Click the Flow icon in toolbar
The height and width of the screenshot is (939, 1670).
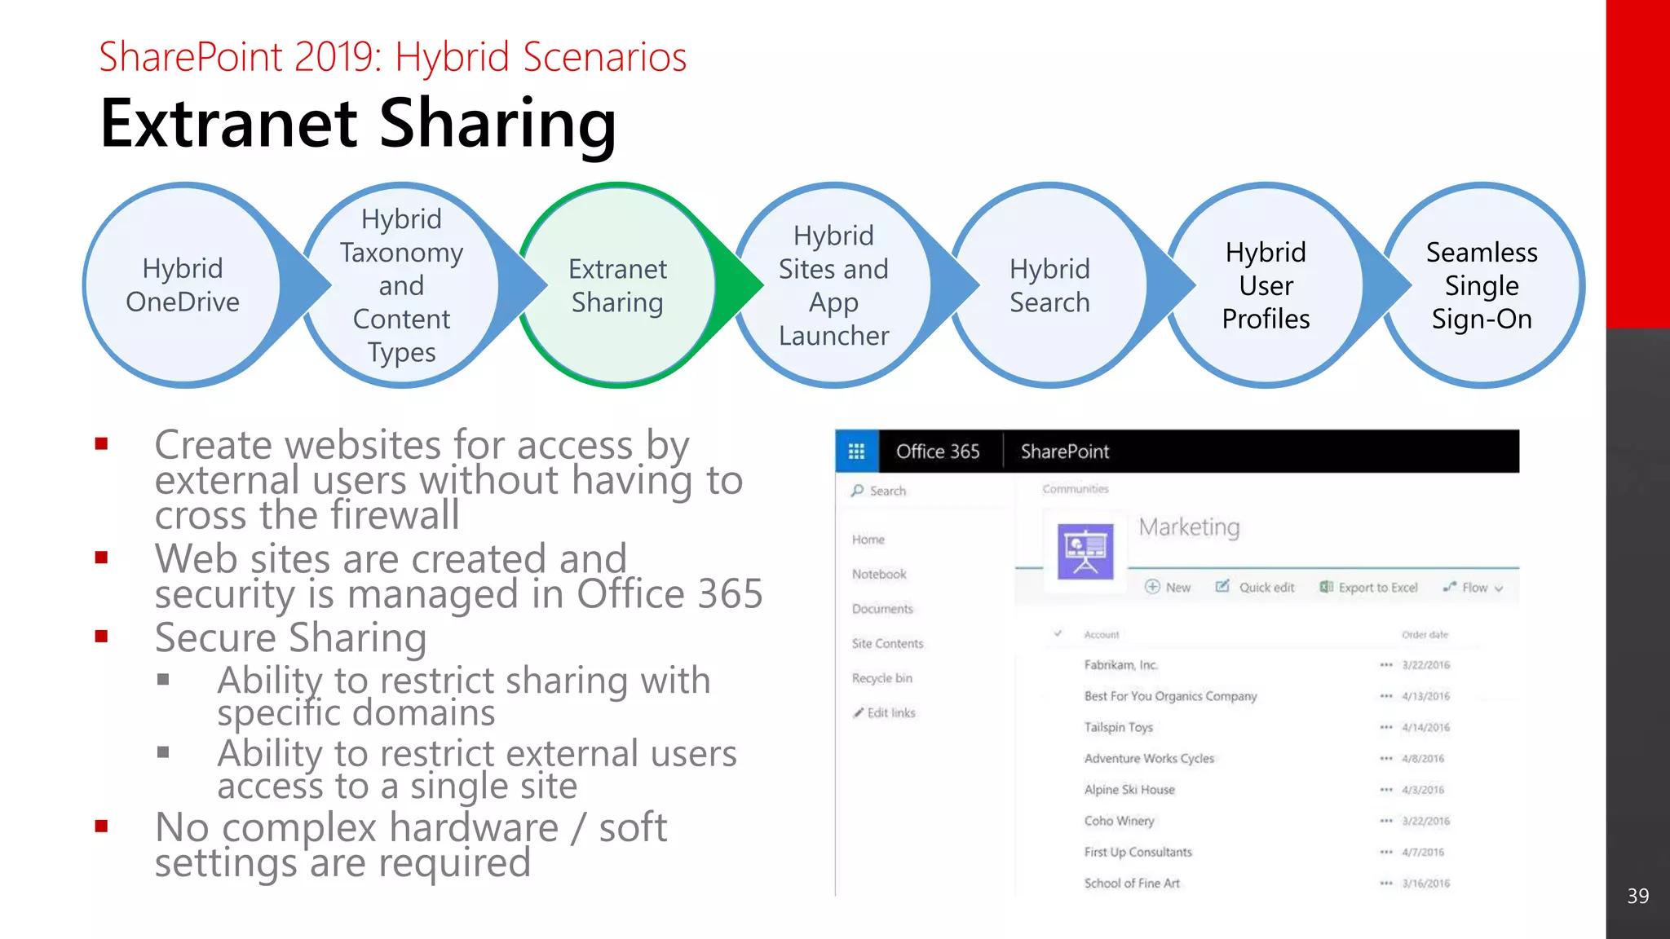[1449, 587]
